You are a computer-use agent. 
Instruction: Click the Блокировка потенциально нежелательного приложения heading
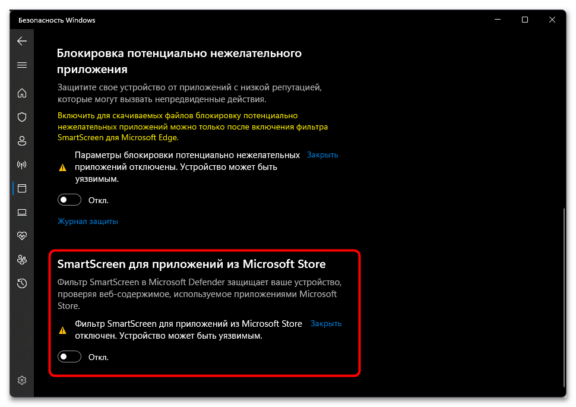point(179,61)
